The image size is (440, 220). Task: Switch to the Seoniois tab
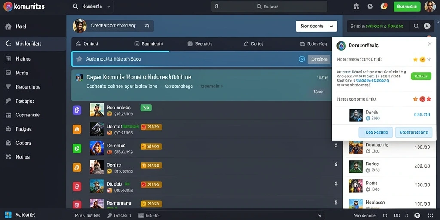pyautogui.click(x=200, y=44)
